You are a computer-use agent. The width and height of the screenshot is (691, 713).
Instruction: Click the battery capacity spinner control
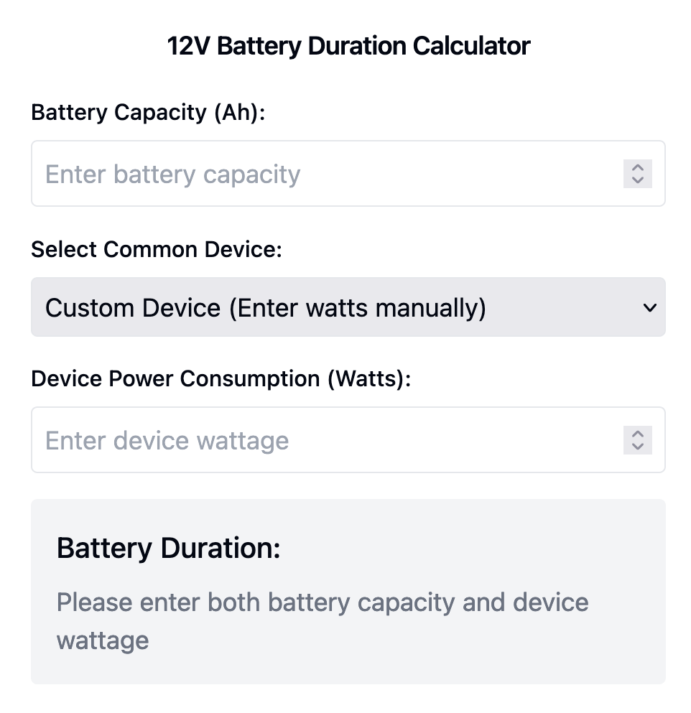coord(637,174)
